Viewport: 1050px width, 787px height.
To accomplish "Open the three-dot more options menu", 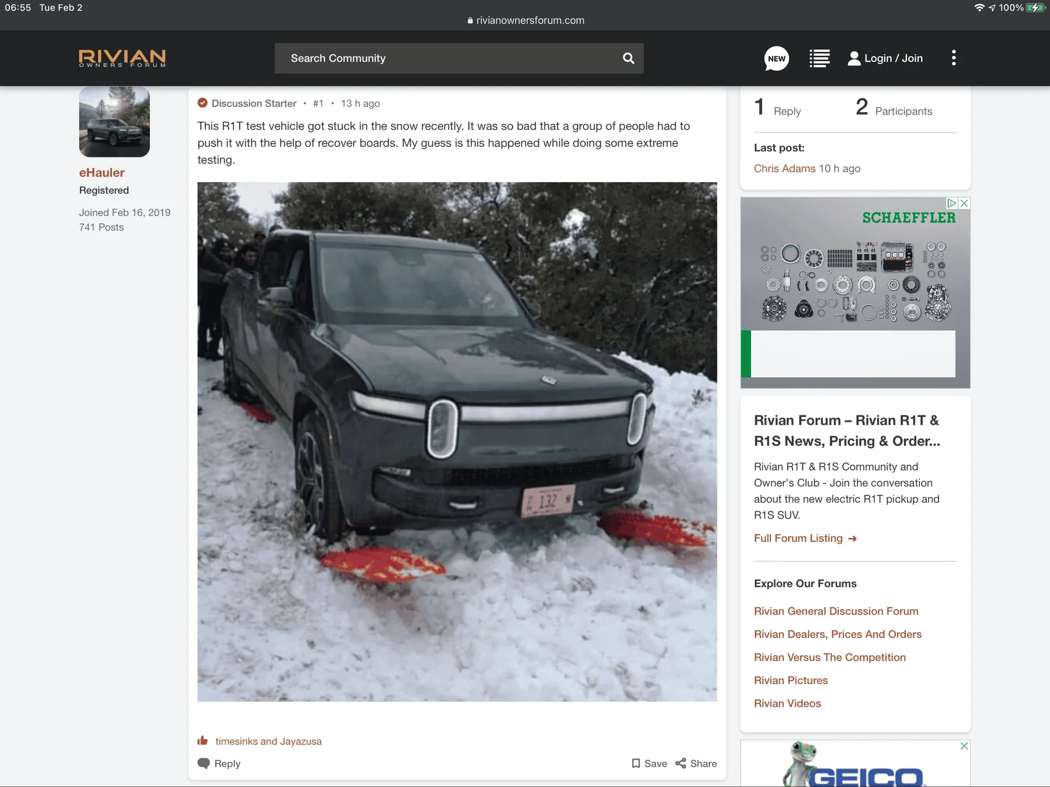I will 954,58.
